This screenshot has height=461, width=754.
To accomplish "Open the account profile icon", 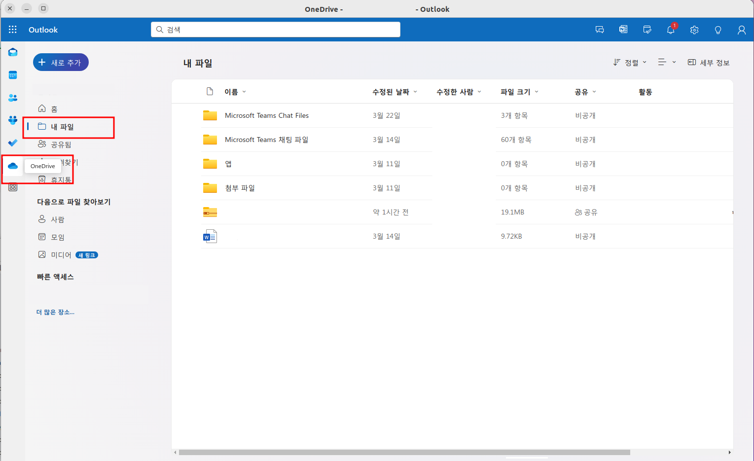I will point(742,30).
